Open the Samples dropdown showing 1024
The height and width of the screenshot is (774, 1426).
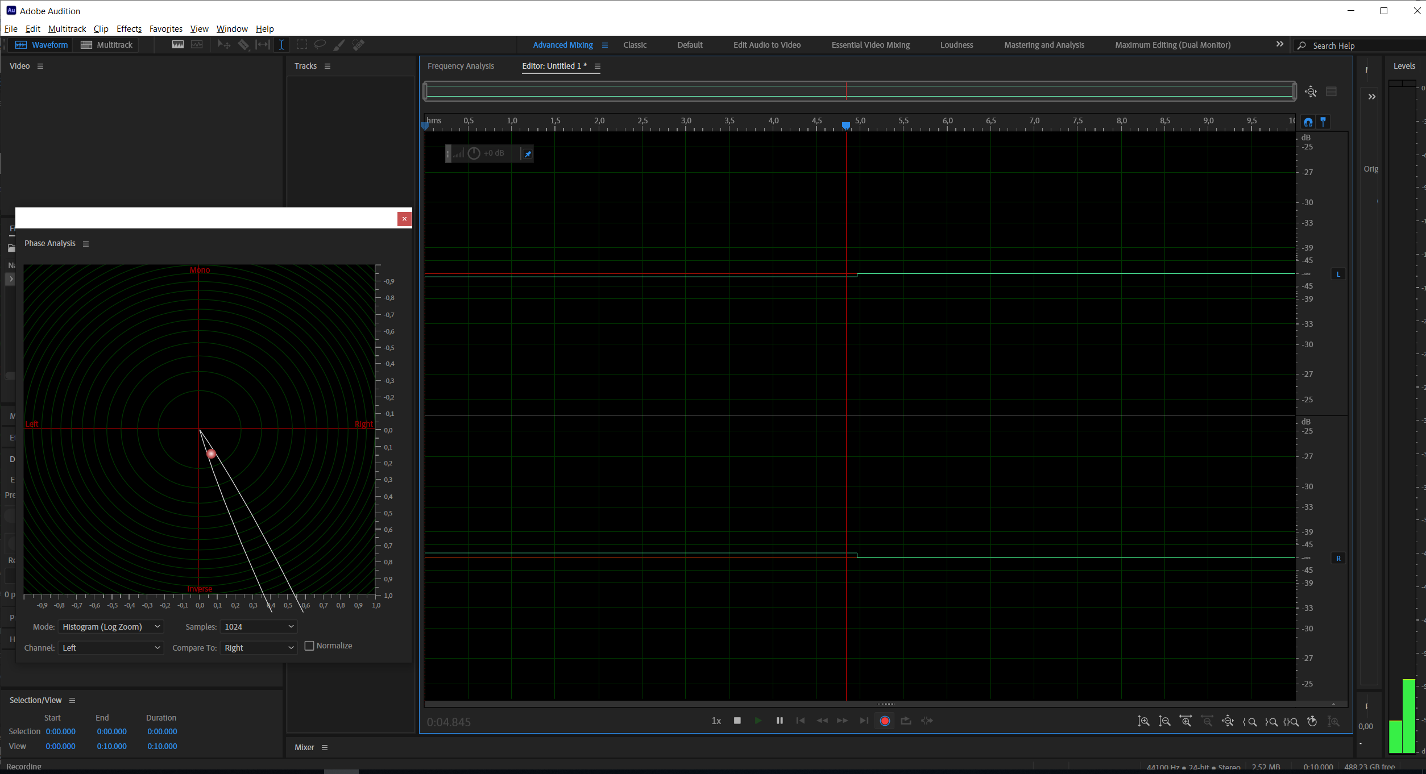(x=258, y=627)
